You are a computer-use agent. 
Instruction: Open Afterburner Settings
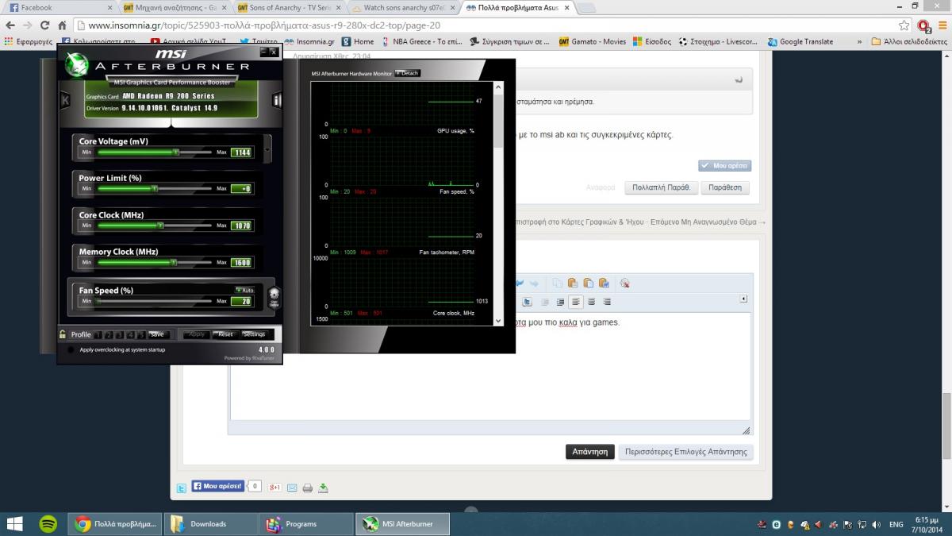[x=254, y=334]
